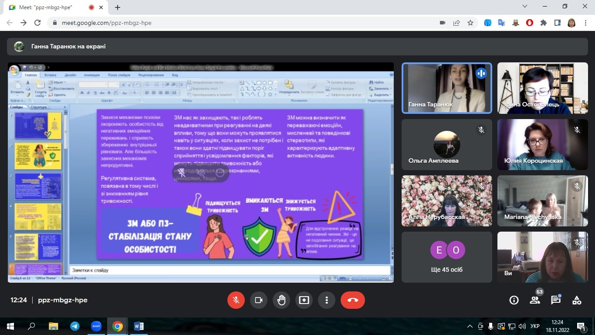
Task: Open Telegram from the taskbar
Action: 74,326
